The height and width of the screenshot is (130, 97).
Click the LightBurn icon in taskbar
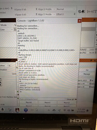pyautogui.click(x=17, y=110)
